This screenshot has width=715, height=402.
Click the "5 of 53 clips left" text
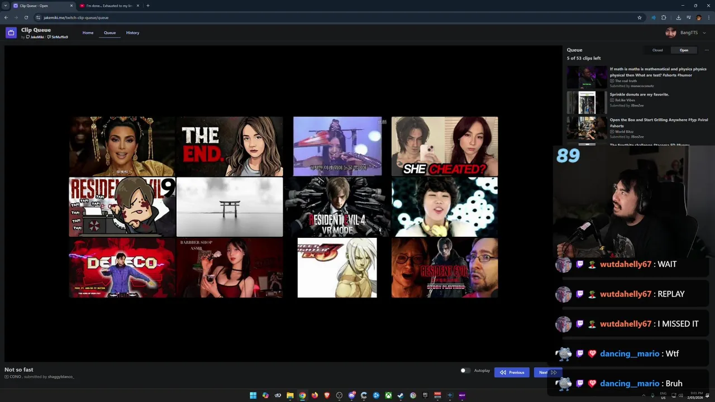[584, 58]
